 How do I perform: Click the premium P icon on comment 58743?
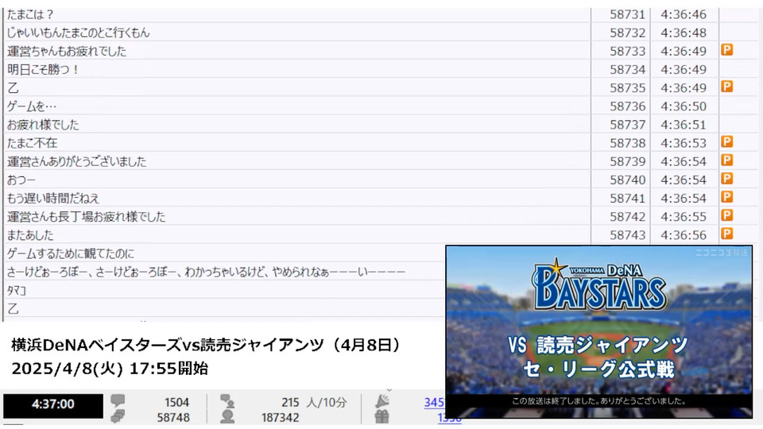click(727, 234)
